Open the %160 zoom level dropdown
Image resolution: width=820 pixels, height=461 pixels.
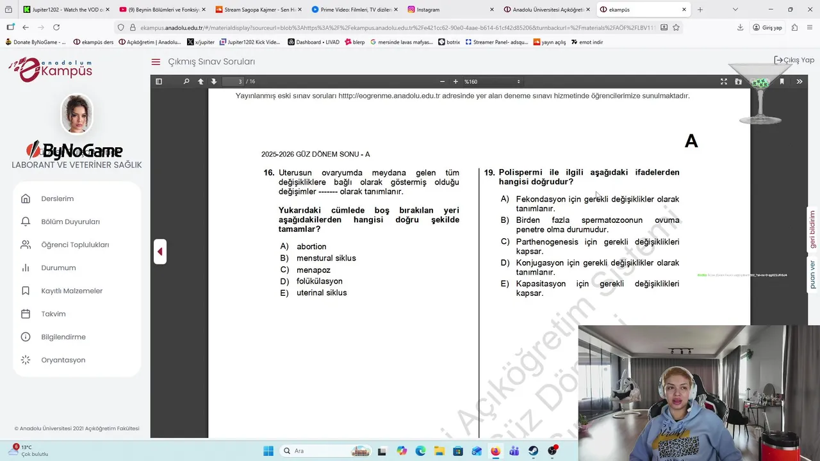click(492, 81)
